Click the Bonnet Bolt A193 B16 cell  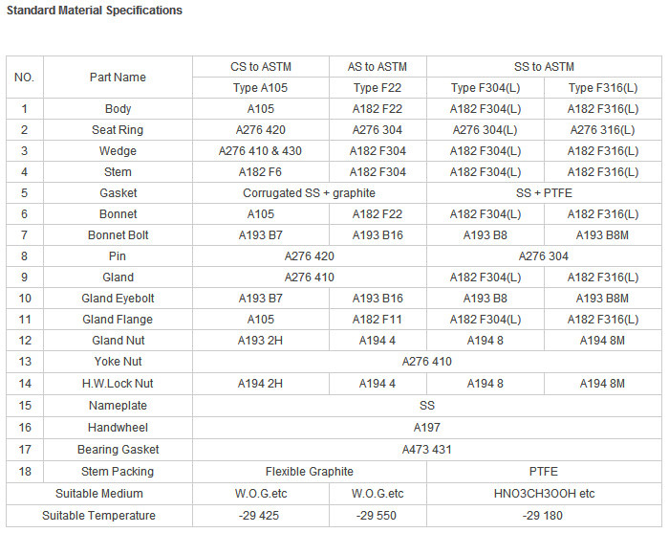[x=378, y=234]
